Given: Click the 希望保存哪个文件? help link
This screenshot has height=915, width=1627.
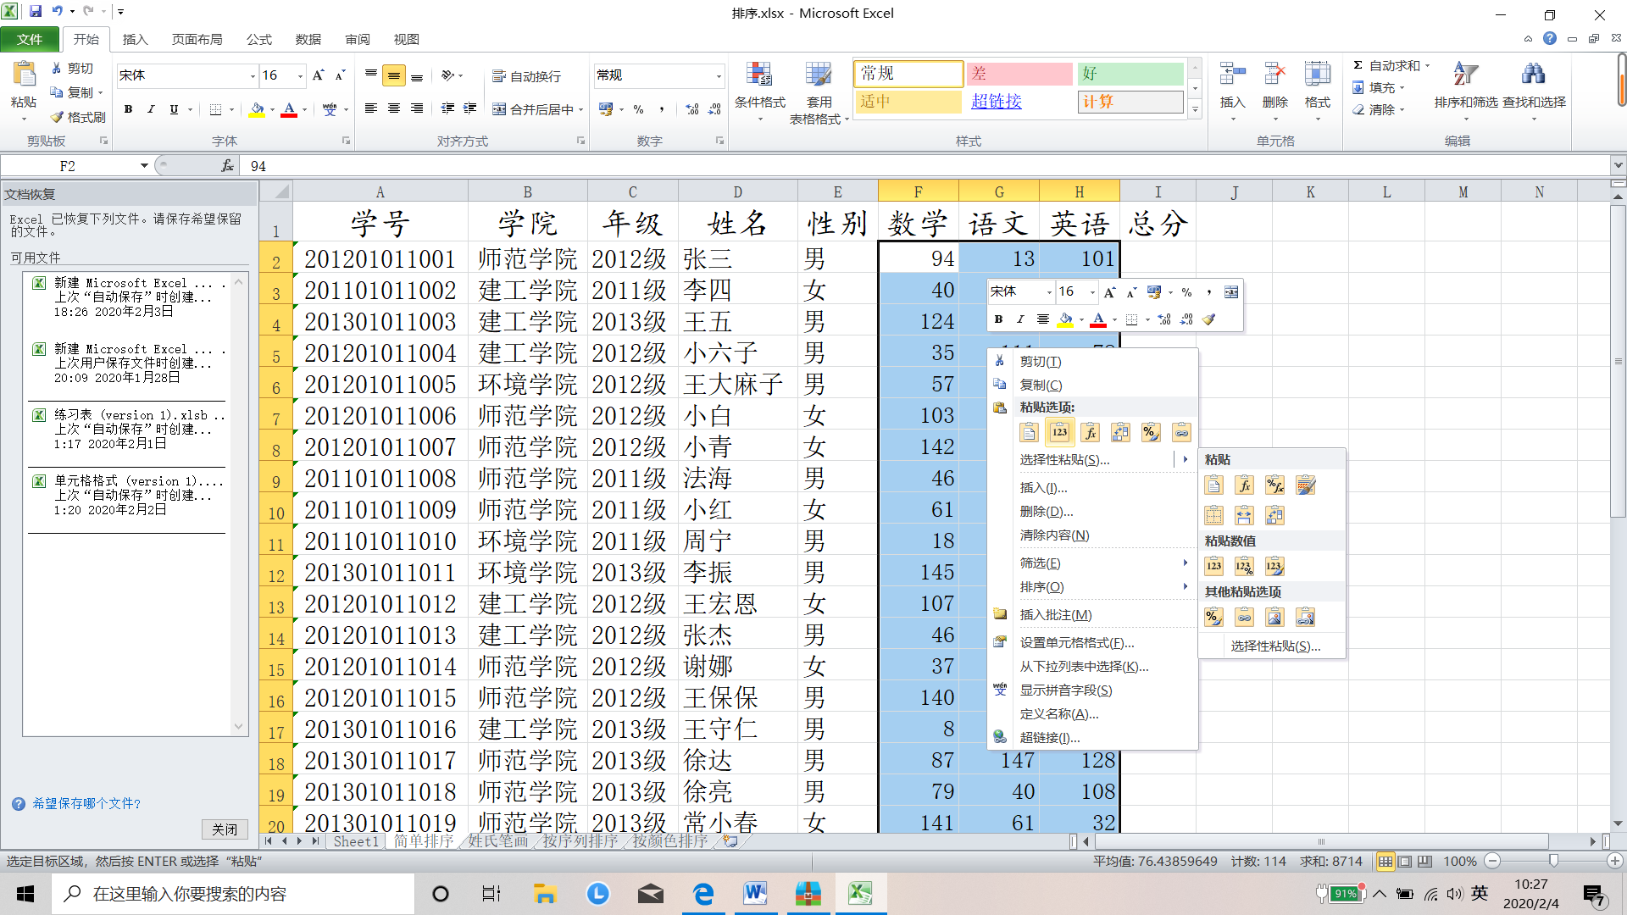Looking at the screenshot, I should (86, 804).
